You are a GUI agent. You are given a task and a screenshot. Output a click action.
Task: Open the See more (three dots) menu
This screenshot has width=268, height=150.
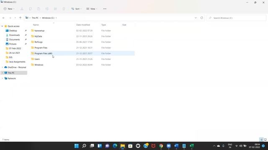point(105,9)
